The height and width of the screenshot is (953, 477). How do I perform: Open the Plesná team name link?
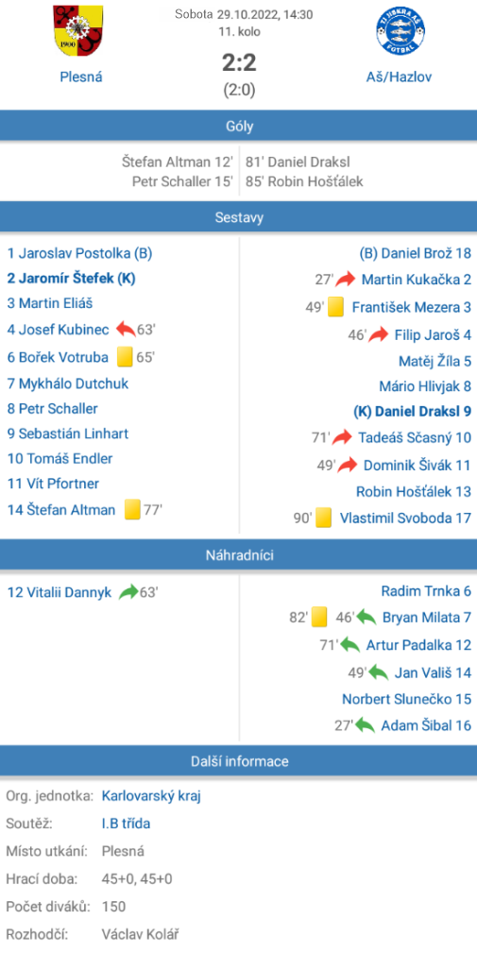coord(81,77)
